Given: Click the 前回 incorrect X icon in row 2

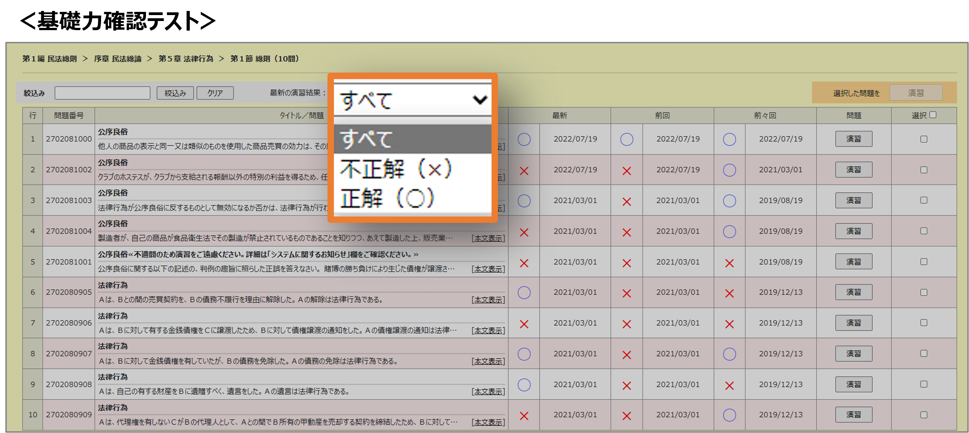Looking at the screenshot, I should (x=626, y=171).
